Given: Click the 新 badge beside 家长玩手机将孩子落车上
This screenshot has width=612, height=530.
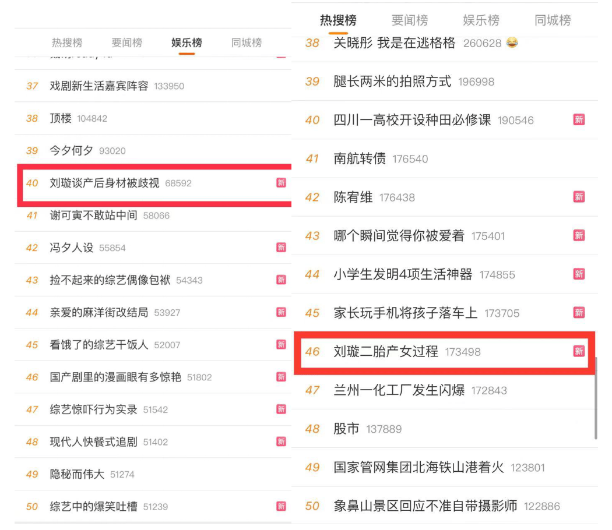Looking at the screenshot, I should (579, 313).
